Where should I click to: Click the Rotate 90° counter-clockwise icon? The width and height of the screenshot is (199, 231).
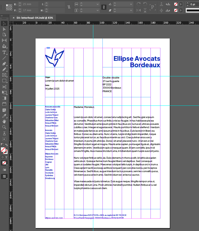click(x=145, y=4)
